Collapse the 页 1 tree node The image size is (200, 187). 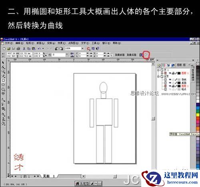[x=158, y=70]
